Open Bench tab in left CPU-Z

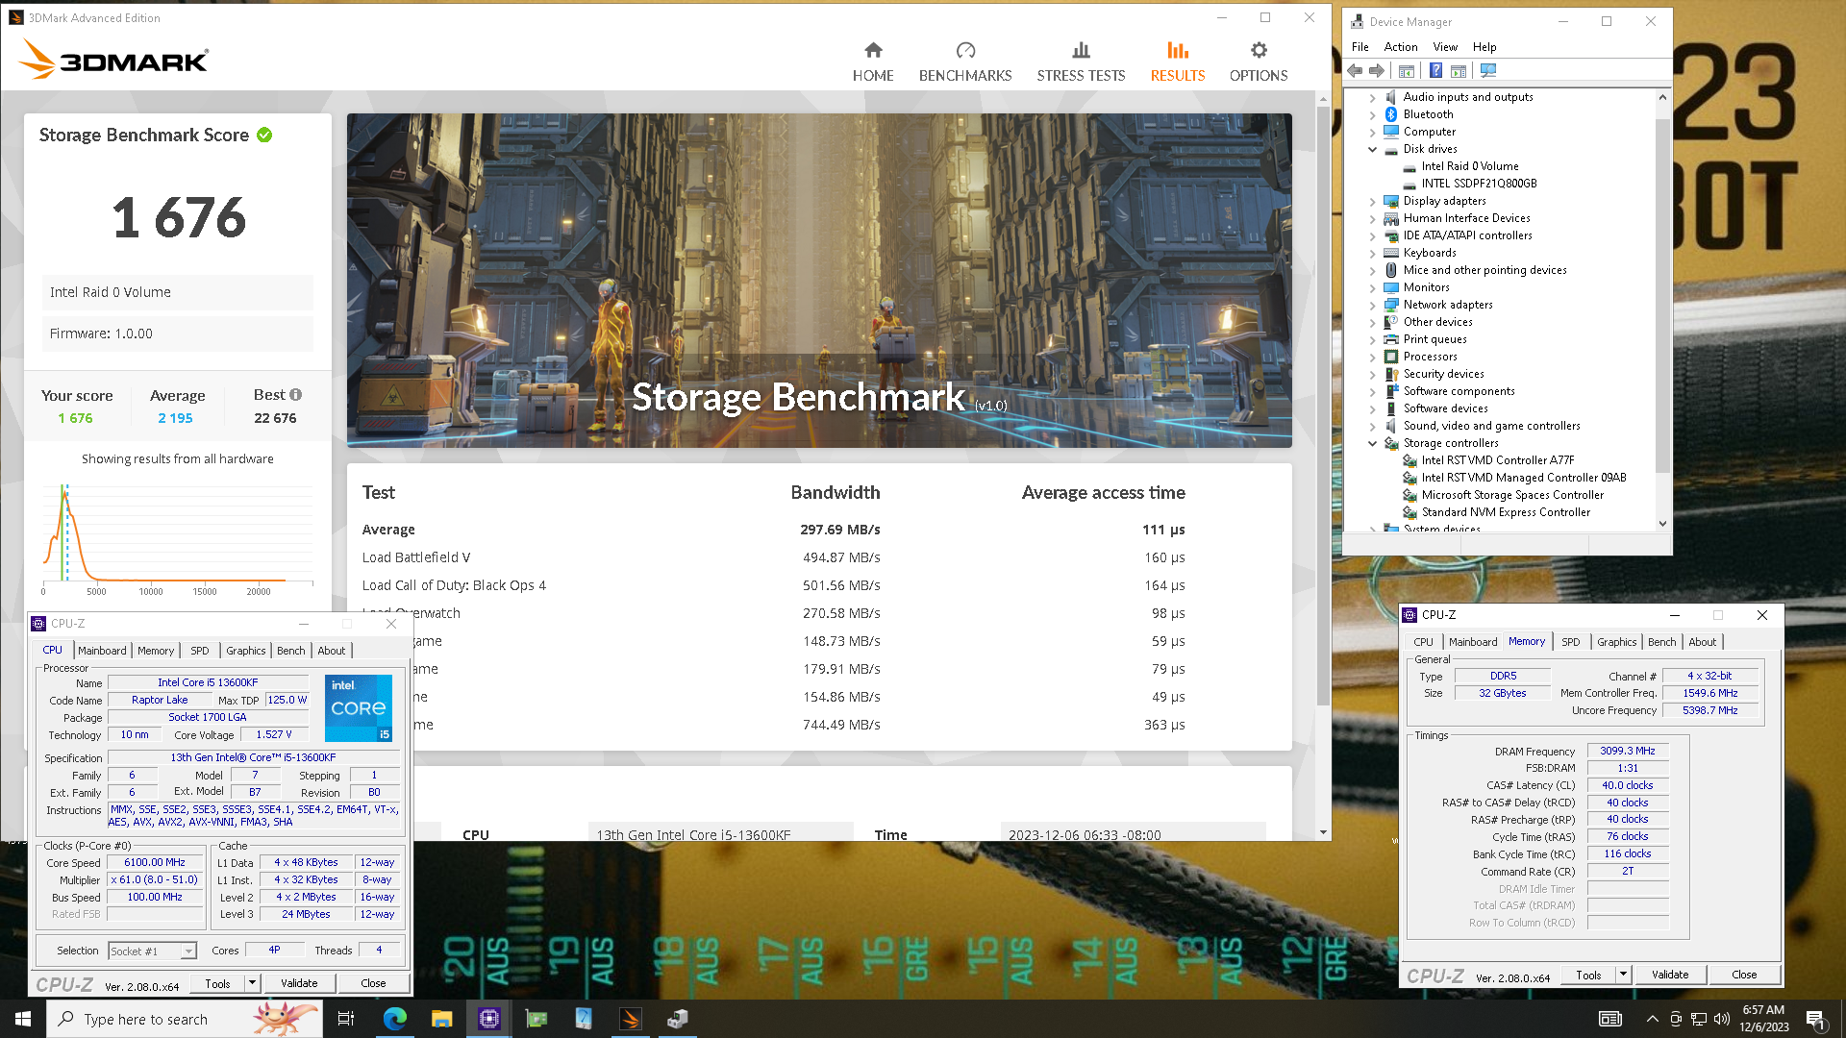coord(291,651)
